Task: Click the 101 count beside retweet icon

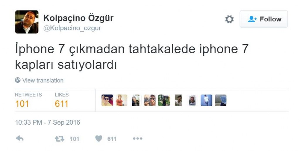Action: tap(74, 139)
